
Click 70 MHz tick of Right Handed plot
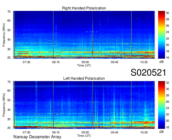pos(9,12)
